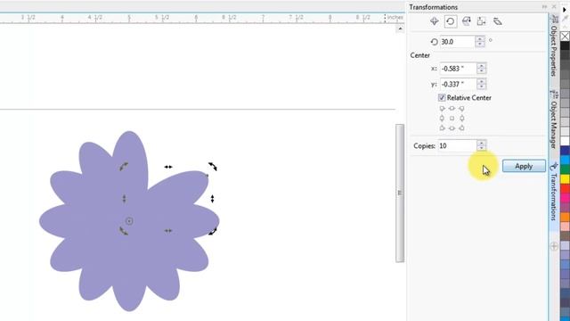Screen dimensions: 570x321
Task: Click the canvas vertical scrollbar thumb
Action: tap(400, 193)
